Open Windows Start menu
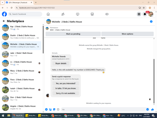Image resolution: width=157 pixels, height=118 pixels. tap(3, 115)
